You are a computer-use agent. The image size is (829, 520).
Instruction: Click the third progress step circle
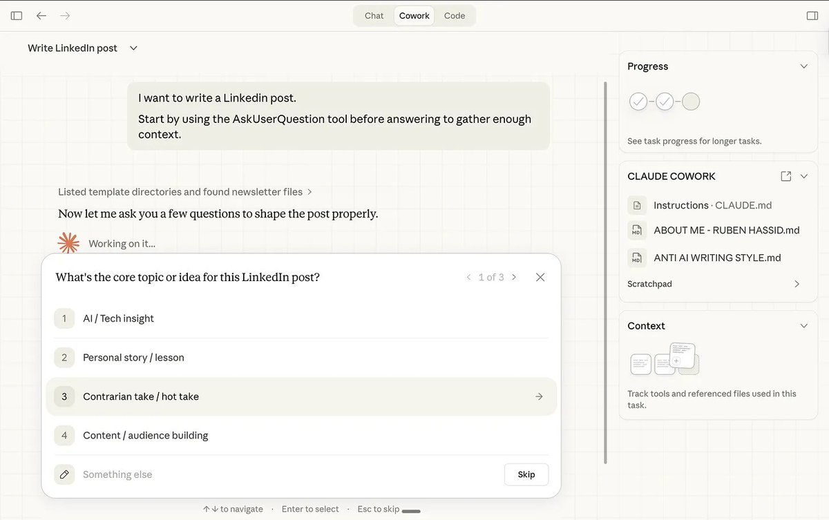(690, 101)
